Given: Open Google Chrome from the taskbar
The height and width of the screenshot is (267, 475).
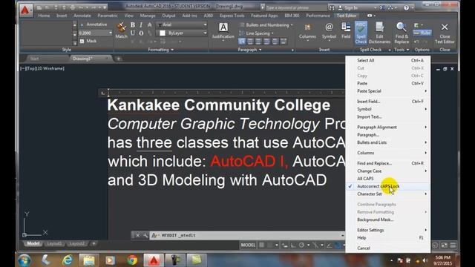Looking at the screenshot, I should tap(132, 260).
